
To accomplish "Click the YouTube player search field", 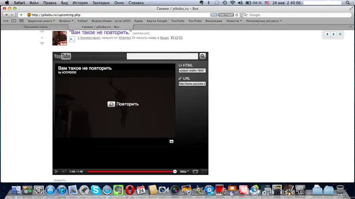I will pos(162,56).
